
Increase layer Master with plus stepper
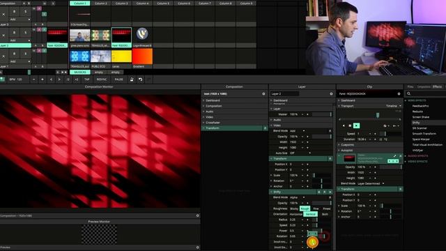pyautogui.click(x=307, y=114)
